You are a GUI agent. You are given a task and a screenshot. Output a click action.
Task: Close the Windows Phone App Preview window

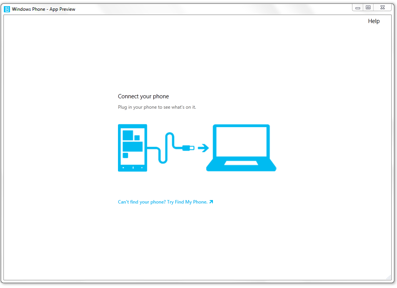pyautogui.click(x=382, y=8)
